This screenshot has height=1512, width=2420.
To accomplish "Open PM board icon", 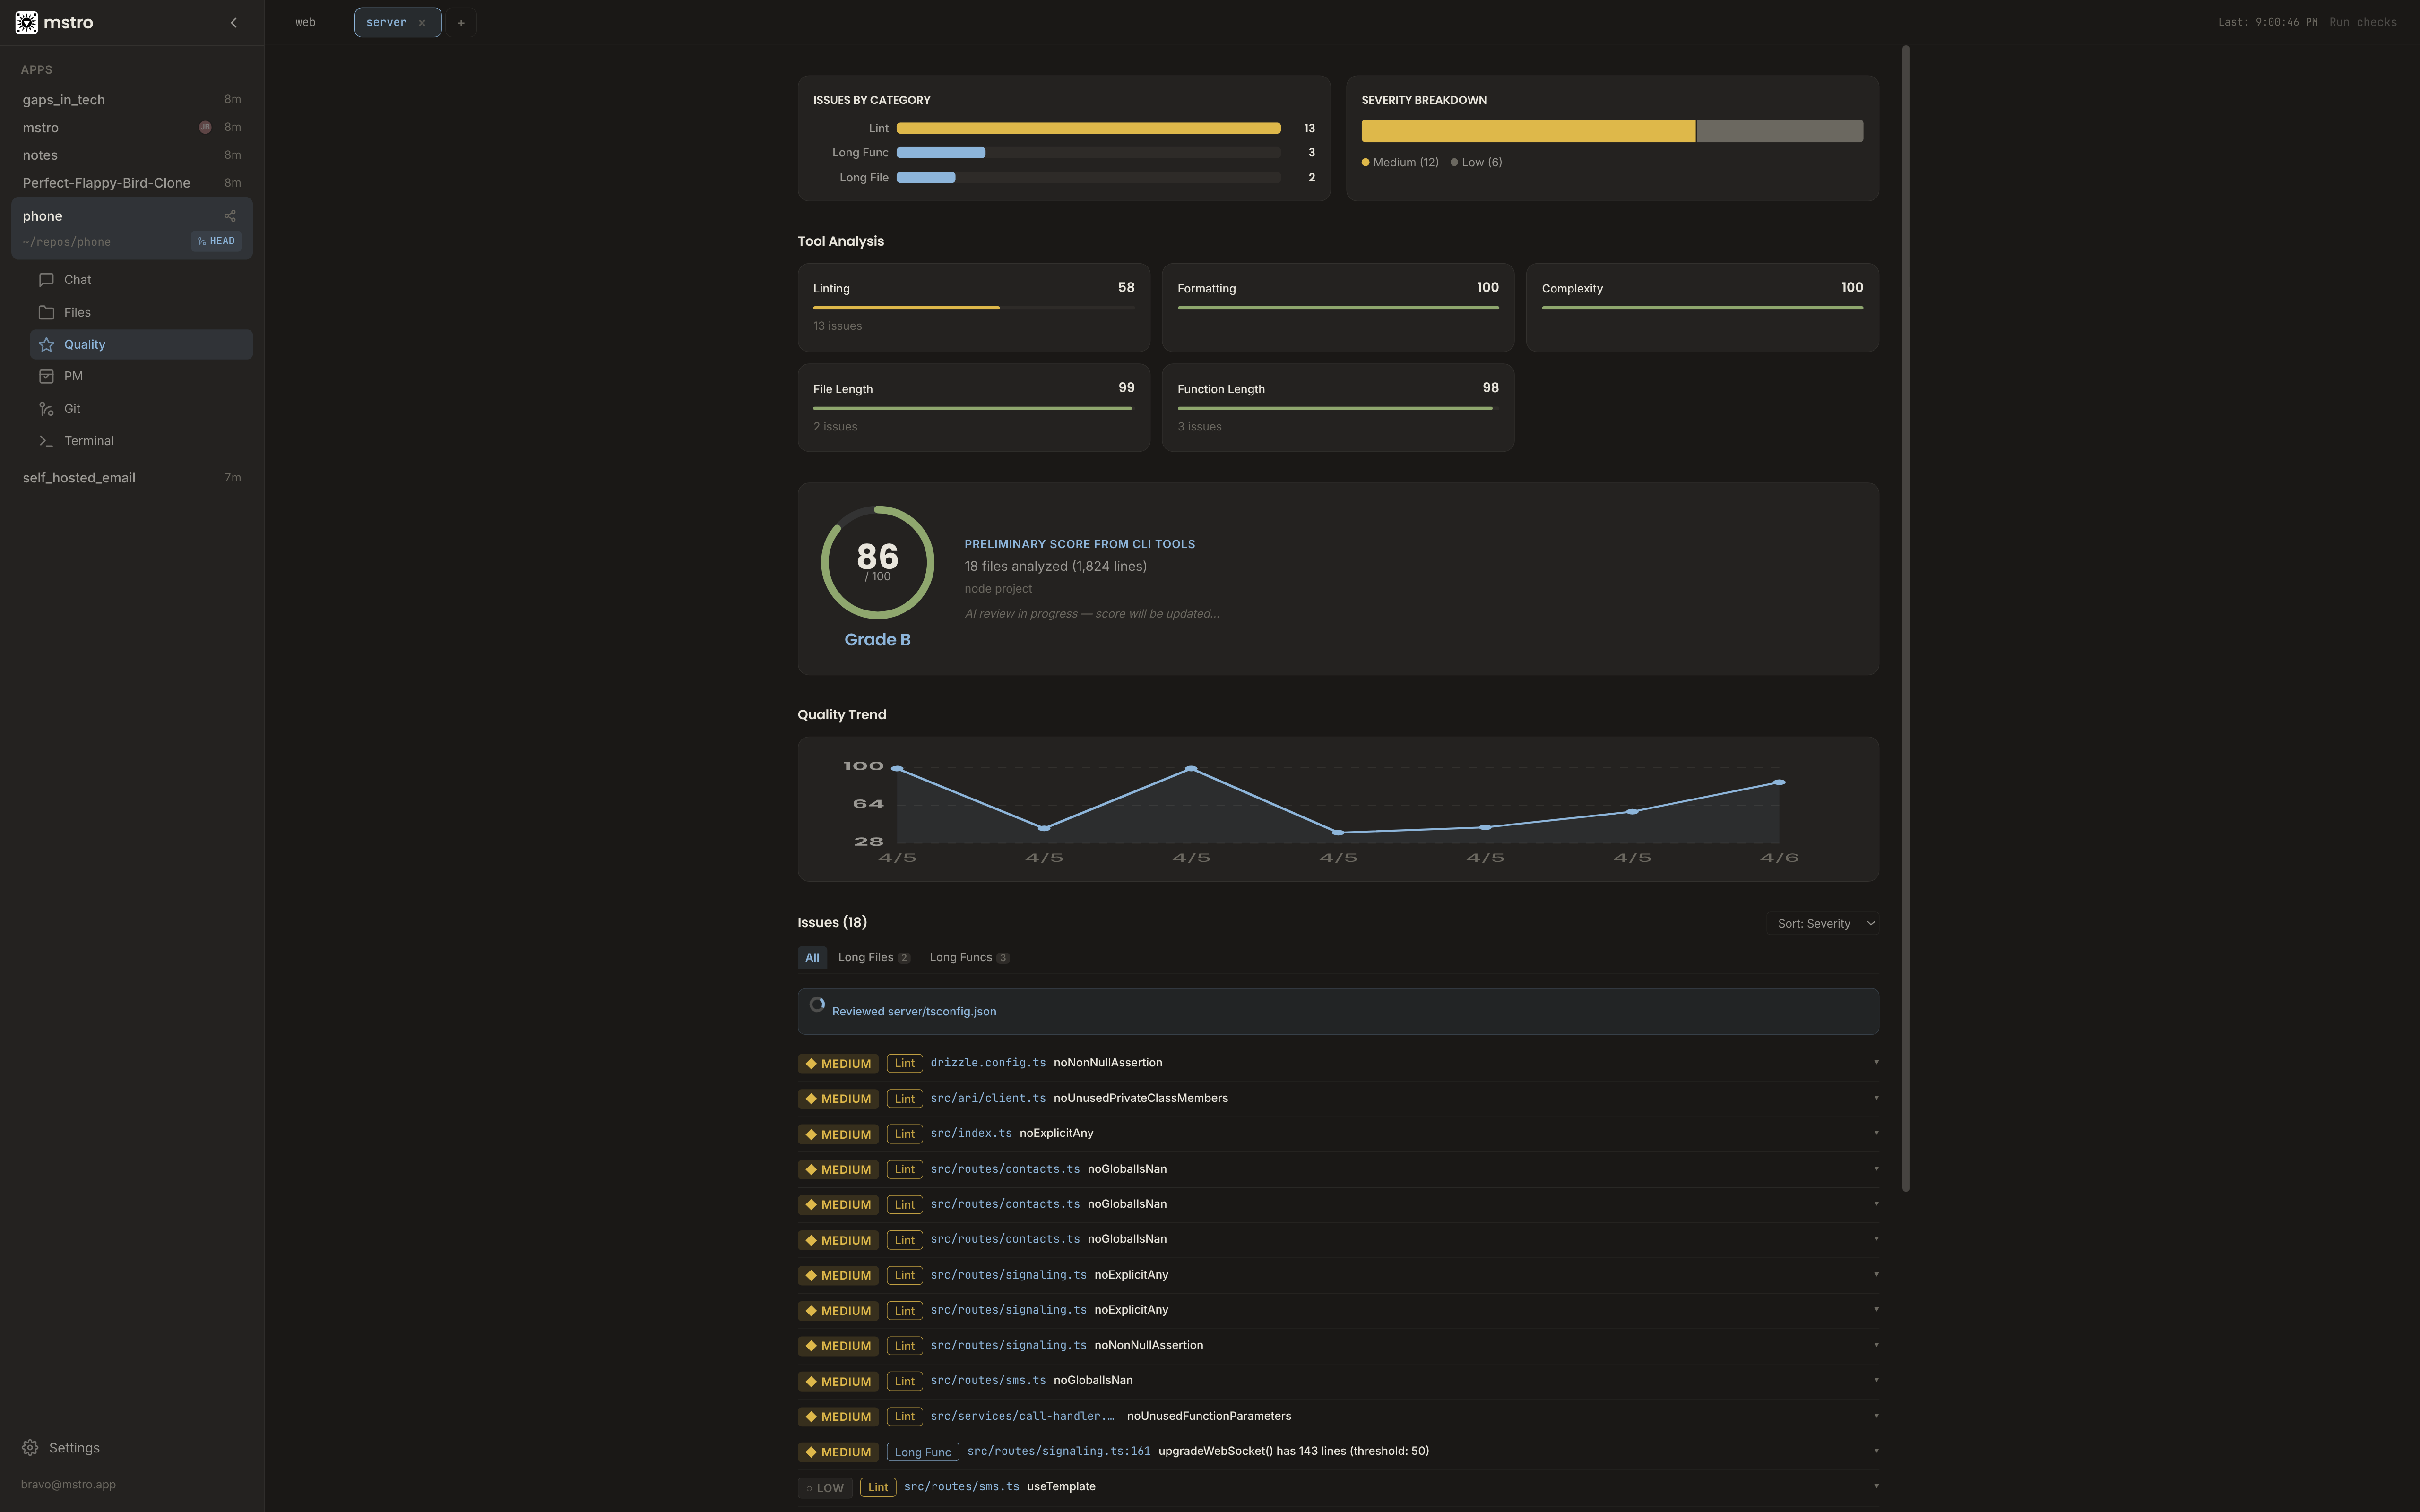I will click(x=46, y=376).
